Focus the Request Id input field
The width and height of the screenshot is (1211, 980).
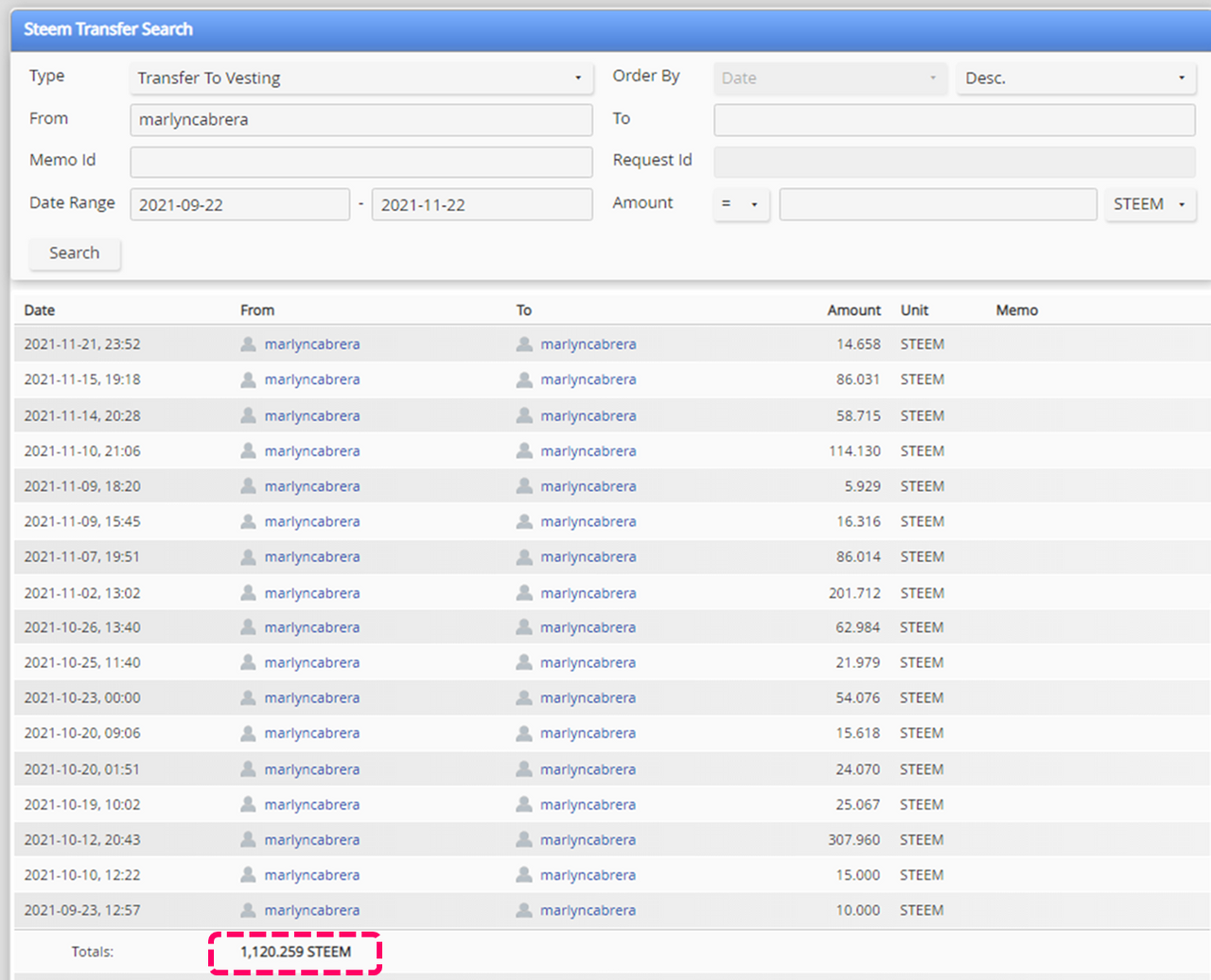pyautogui.click(x=955, y=162)
